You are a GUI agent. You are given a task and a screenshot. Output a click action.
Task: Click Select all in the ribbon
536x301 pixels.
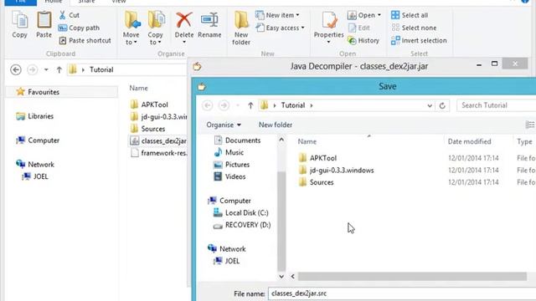(410, 15)
